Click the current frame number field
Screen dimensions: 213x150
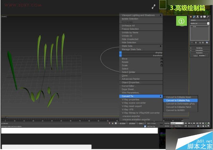point(191,126)
